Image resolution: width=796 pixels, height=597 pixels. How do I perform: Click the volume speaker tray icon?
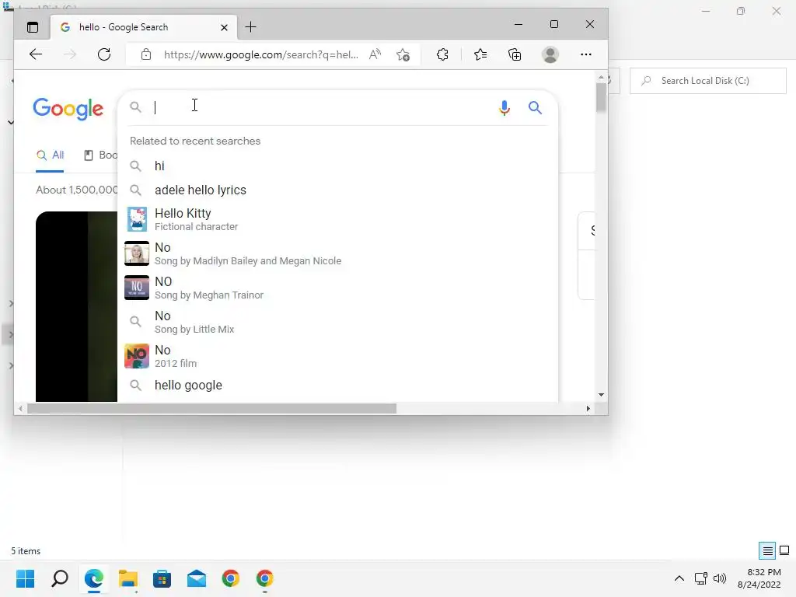click(720, 578)
